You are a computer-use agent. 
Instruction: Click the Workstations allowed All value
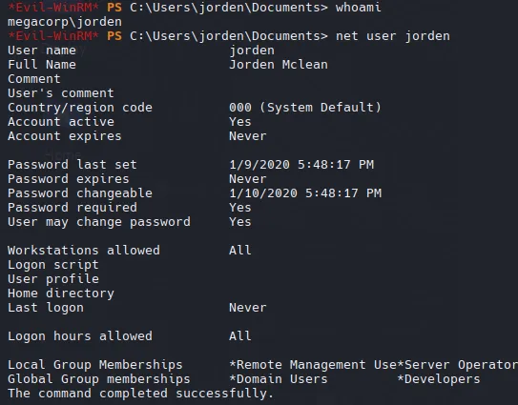pos(240,251)
